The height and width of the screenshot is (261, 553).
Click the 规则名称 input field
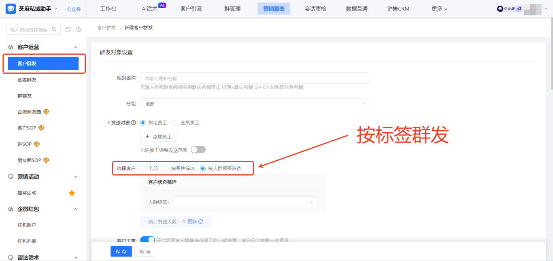[255, 78]
